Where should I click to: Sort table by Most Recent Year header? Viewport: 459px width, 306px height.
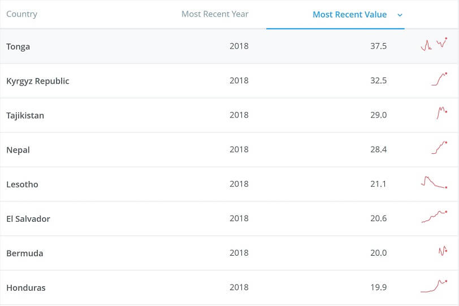pyautogui.click(x=215, y=14)
